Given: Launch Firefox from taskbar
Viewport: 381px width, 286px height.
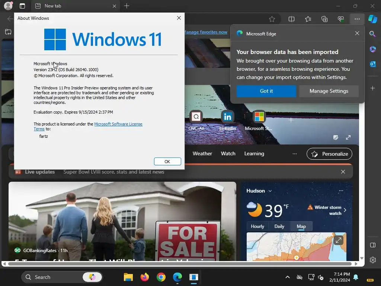Looking at the screenshot, I should point(145,277).
